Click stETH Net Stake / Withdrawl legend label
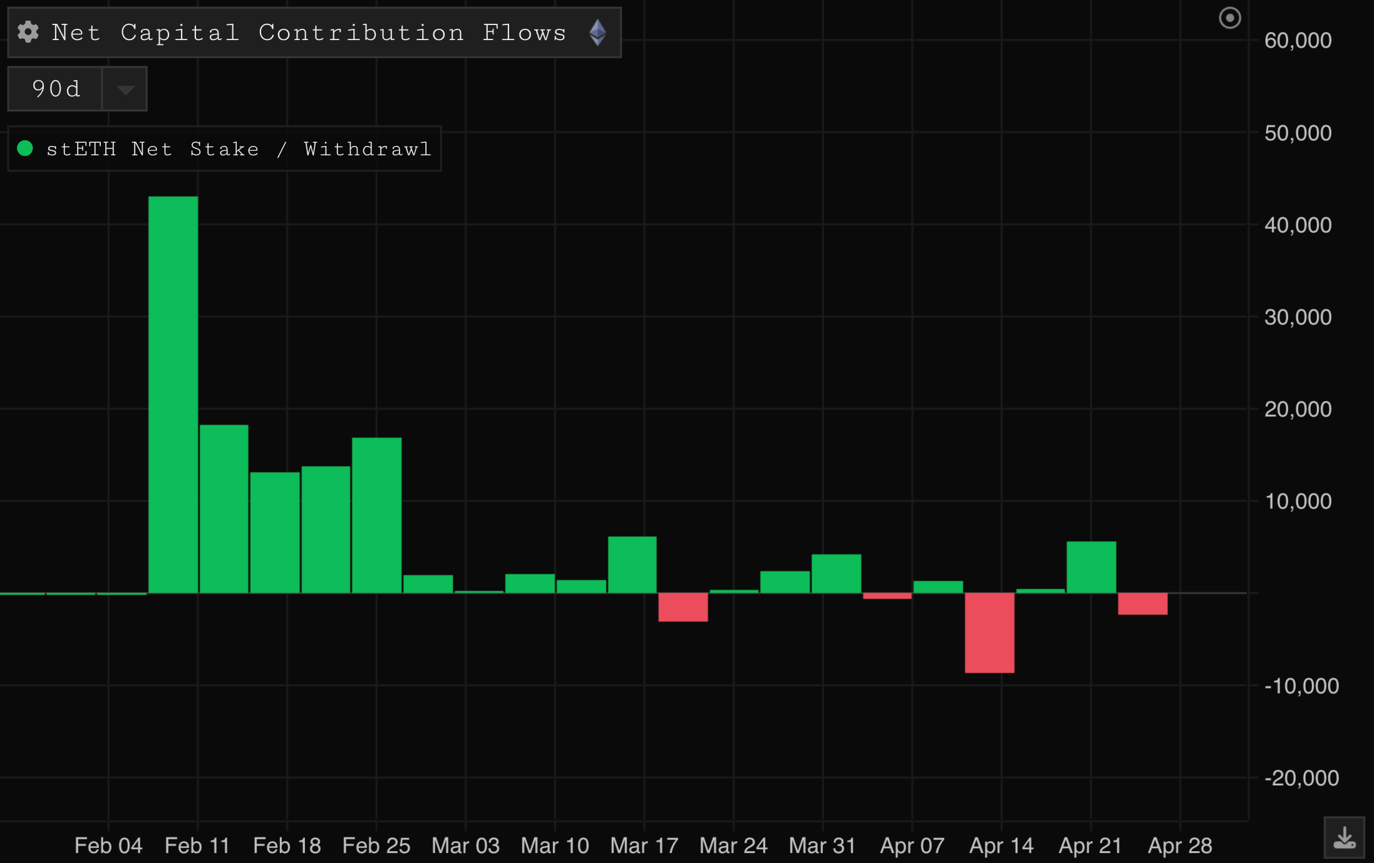 [239, 149]
